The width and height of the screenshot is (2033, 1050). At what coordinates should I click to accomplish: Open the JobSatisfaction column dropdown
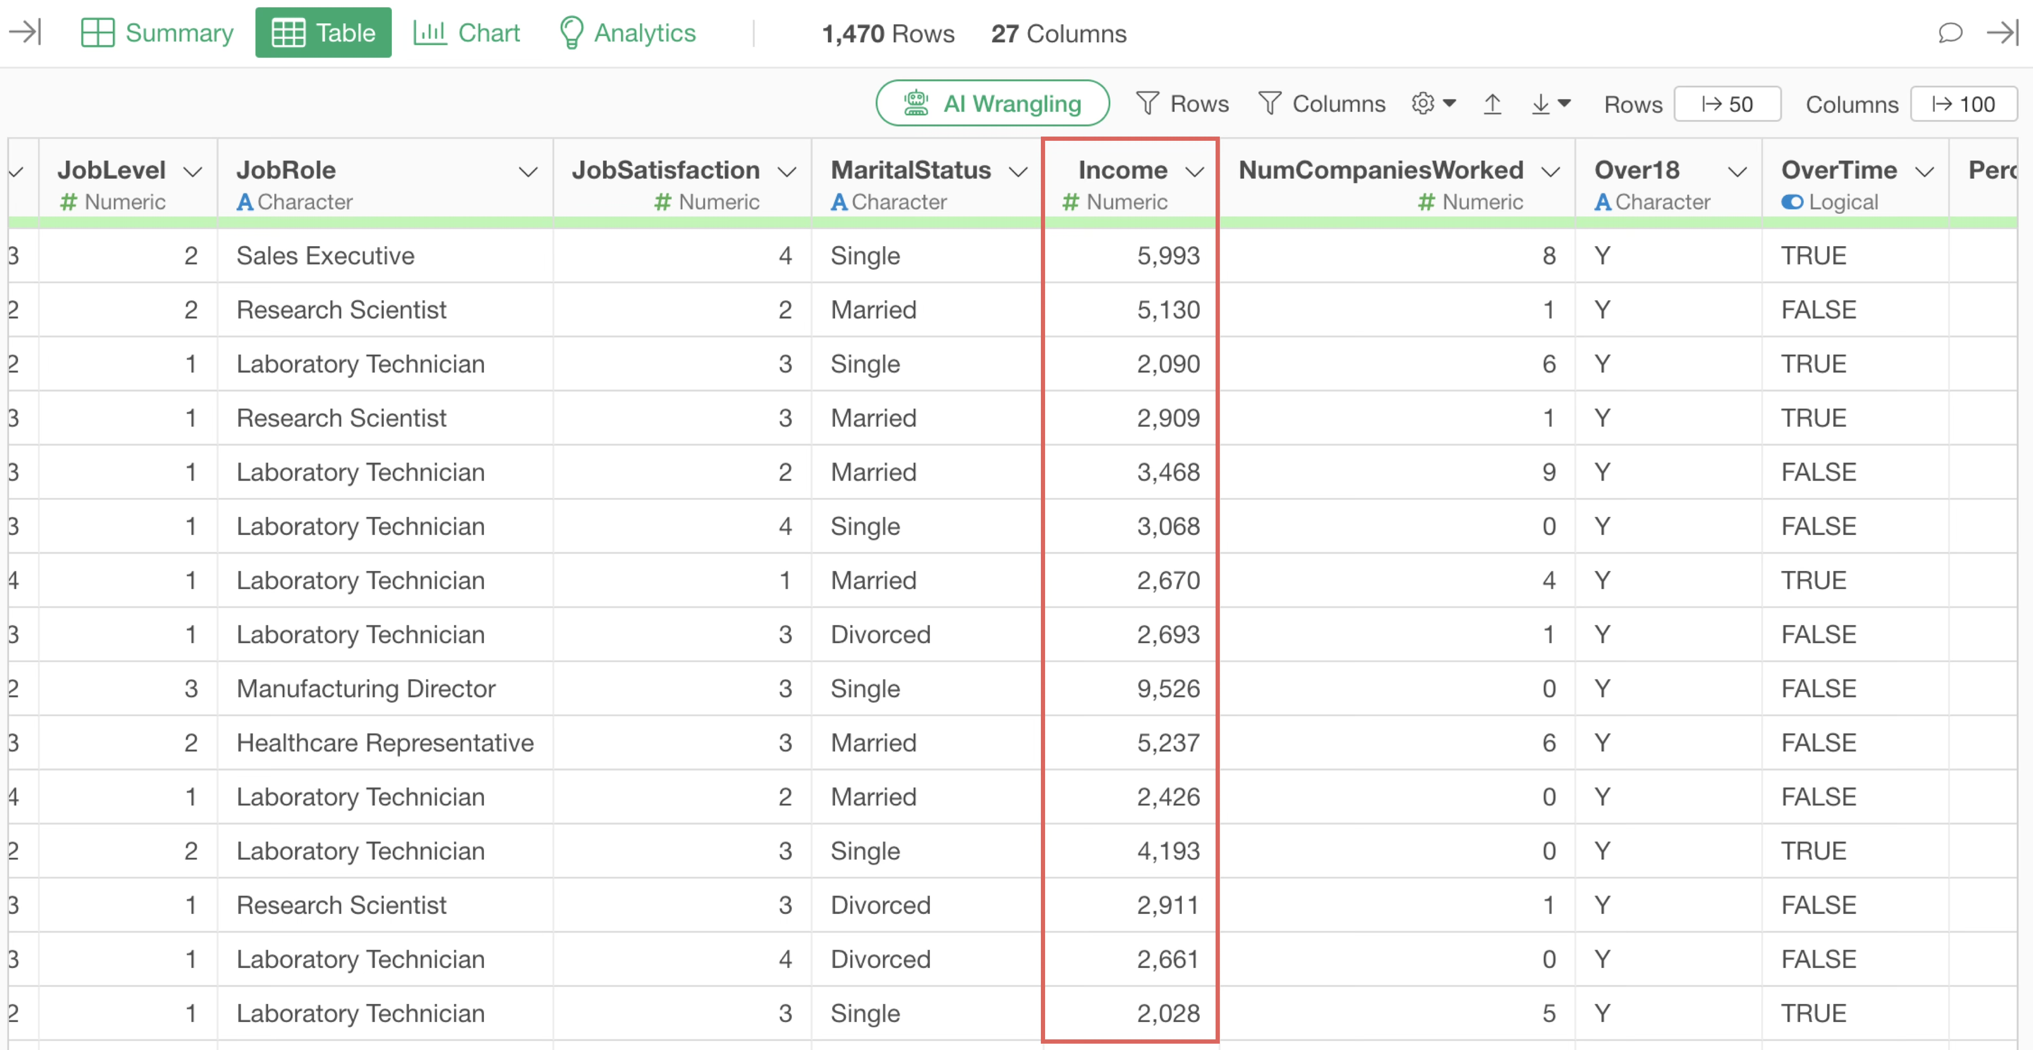click(x=787, y=171)
